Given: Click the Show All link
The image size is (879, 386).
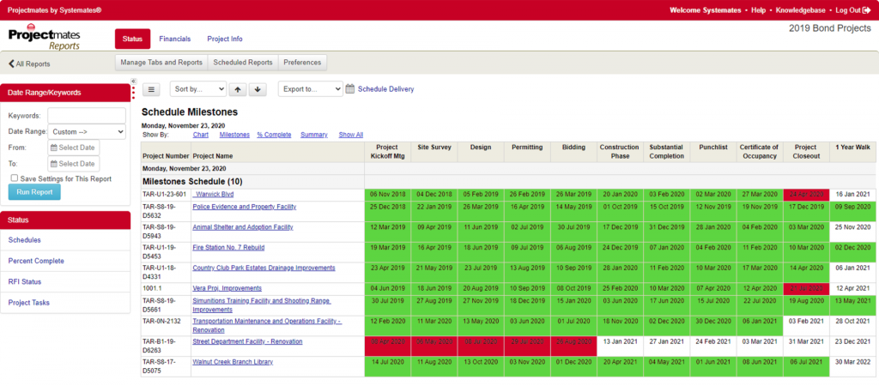Looking at the screenshot, I should (351, 135).
